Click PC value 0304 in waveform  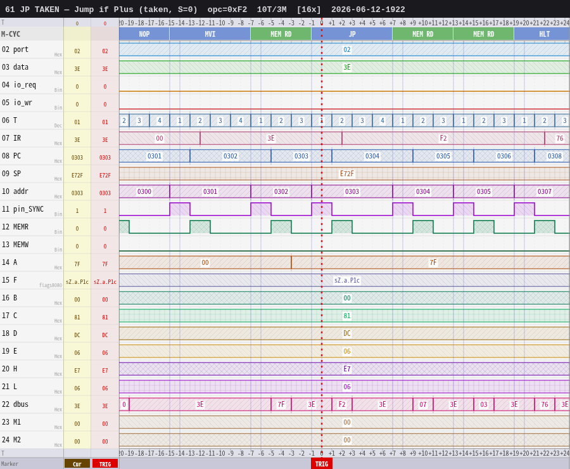(x=372, y=156)
